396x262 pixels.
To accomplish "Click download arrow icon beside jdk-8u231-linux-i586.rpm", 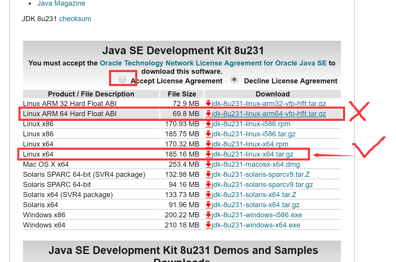I will coord(208,124).
